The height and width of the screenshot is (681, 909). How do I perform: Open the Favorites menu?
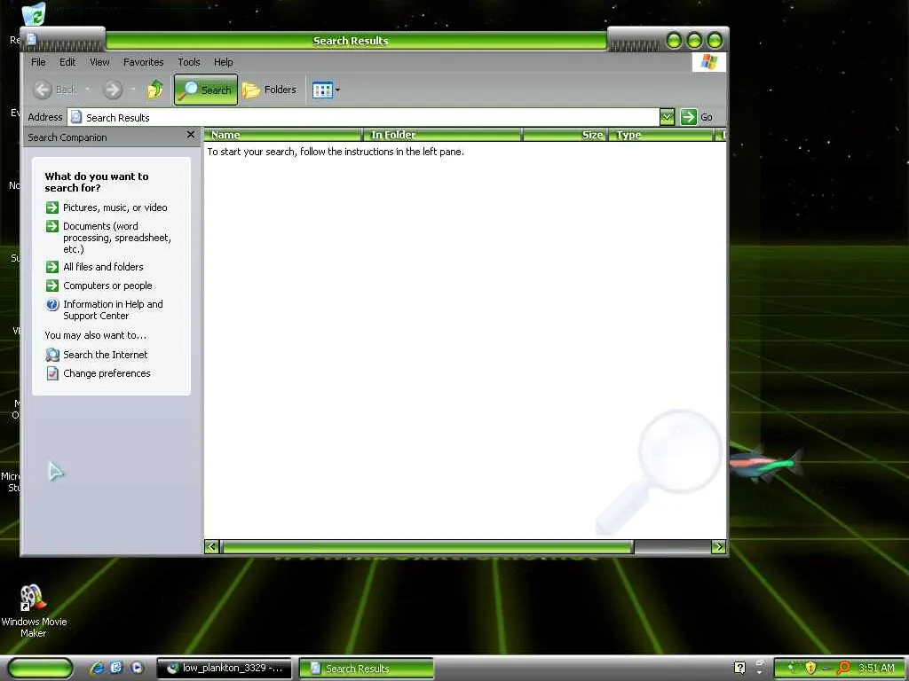(x=143, y=62)
